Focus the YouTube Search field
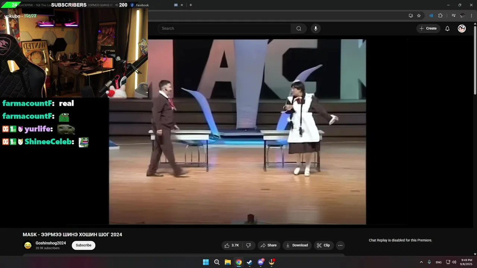This screenshot has width=477, height=268. (225, 29)
